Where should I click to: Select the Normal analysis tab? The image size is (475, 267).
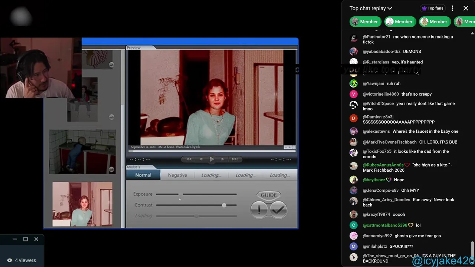pyautogui.click(x=143, y=175)
